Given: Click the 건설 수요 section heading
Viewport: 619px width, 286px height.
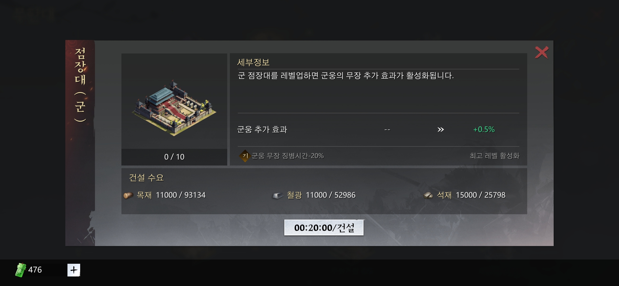Looking at the screenshot, I should (x=146, y=177).
